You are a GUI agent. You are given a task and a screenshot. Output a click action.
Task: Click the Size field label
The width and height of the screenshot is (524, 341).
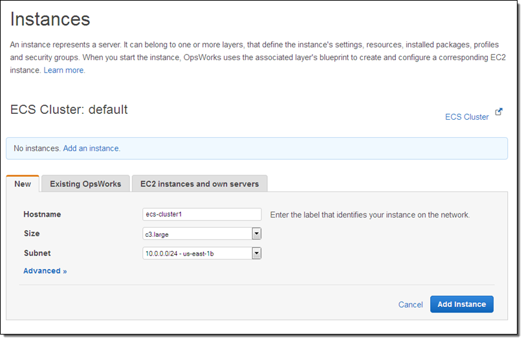32,234
